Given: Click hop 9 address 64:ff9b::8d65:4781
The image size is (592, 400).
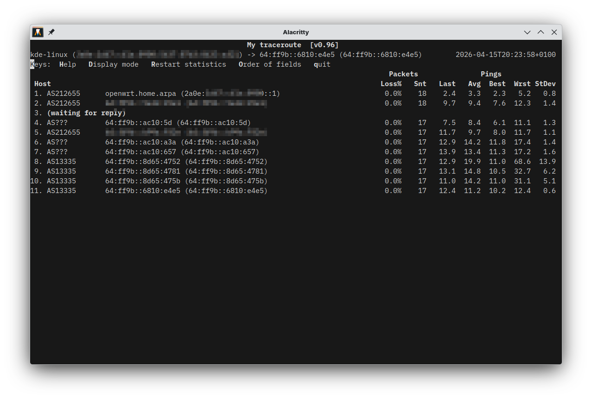Looking at the screenshot, I should point(143,171).
